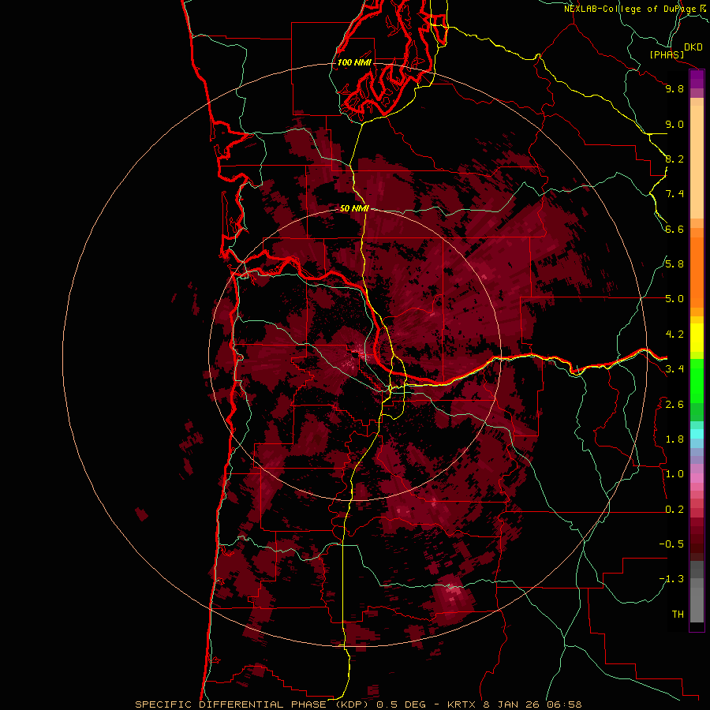Screen dimensions: 710x710
Task: Click the 5.8 value on color scale
Action: (674, 264)
